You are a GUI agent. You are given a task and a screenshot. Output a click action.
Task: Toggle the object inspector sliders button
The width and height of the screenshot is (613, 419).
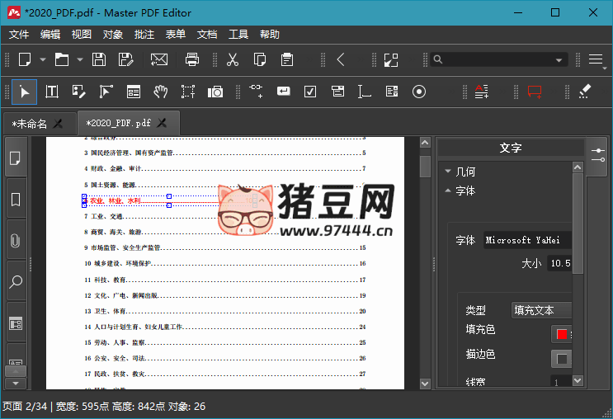[x=598, y=155]
